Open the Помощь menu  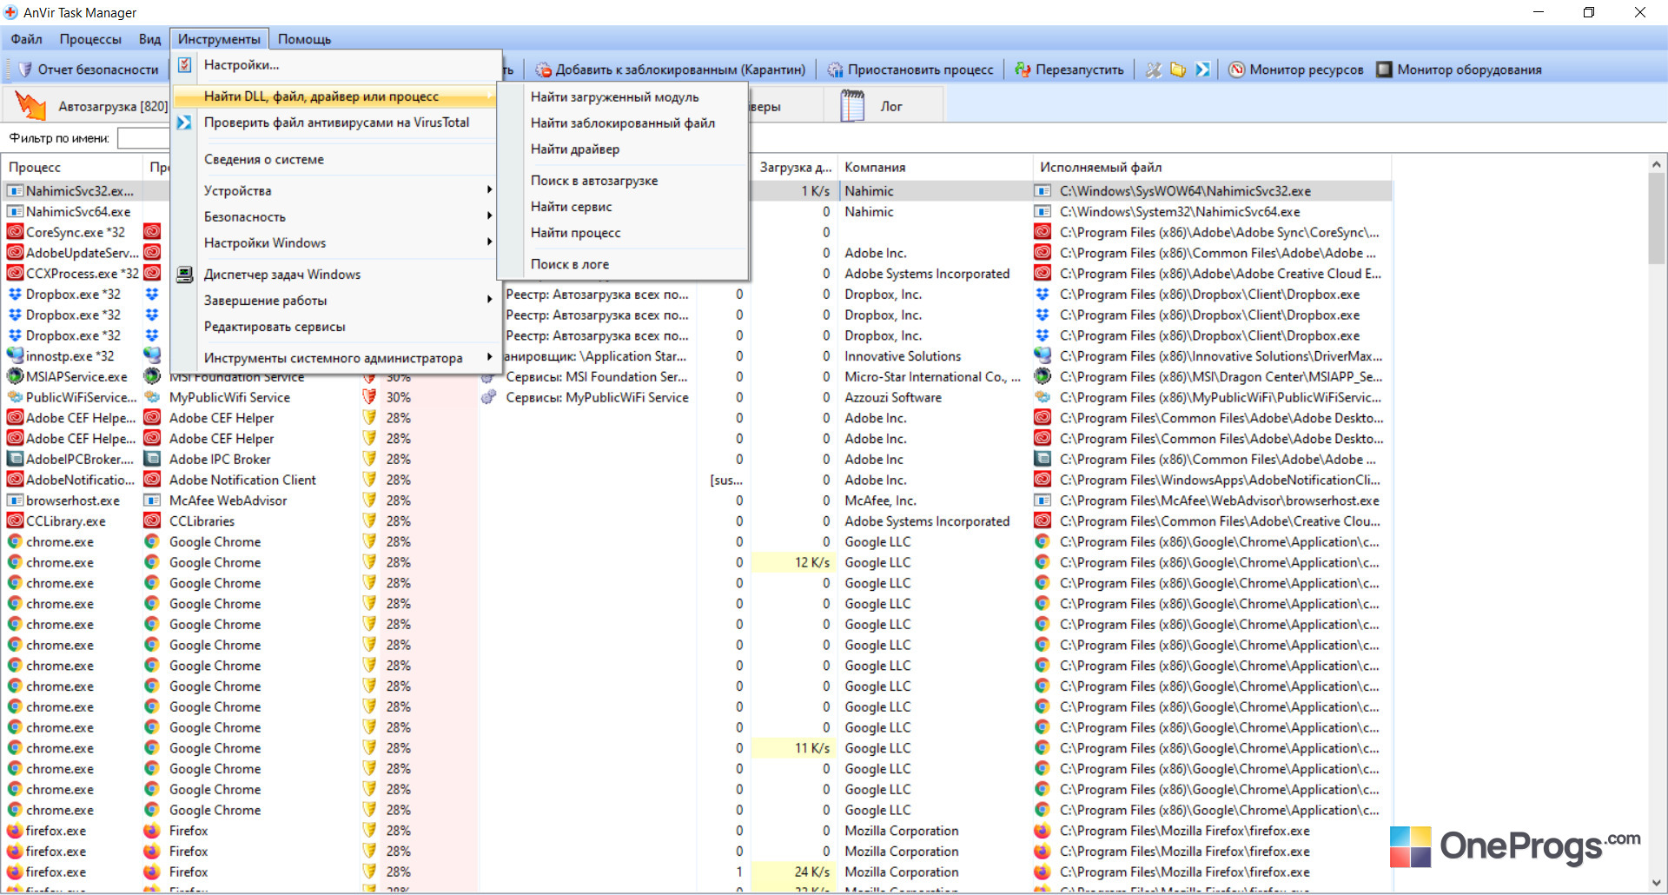pos(304,39)
